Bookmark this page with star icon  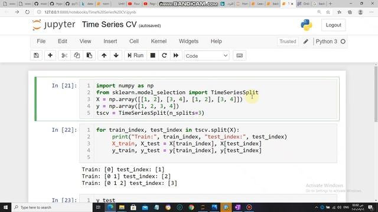[x=328, y=12]
